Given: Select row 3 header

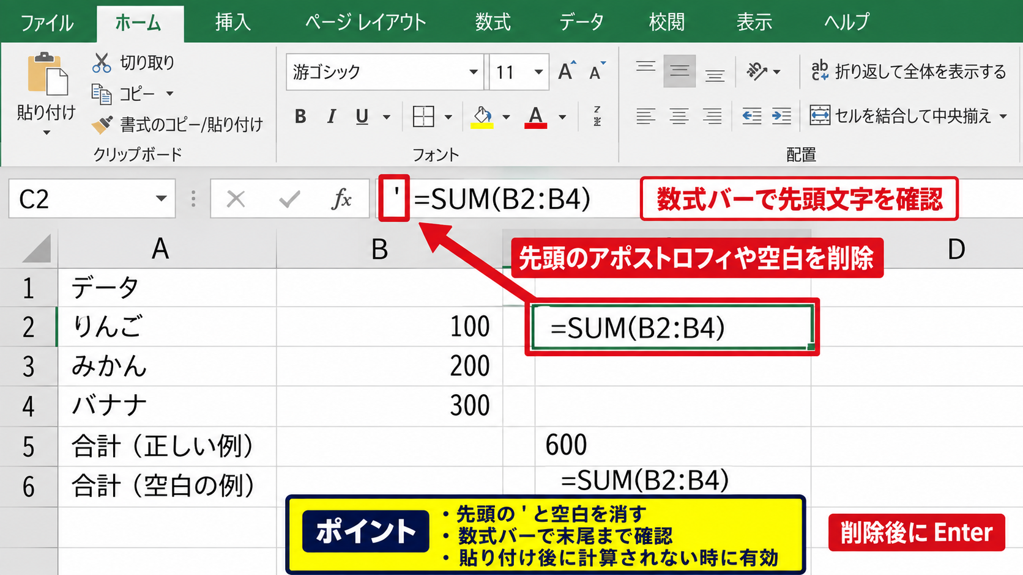Looking at the screenshot, I should coord(29,367).
